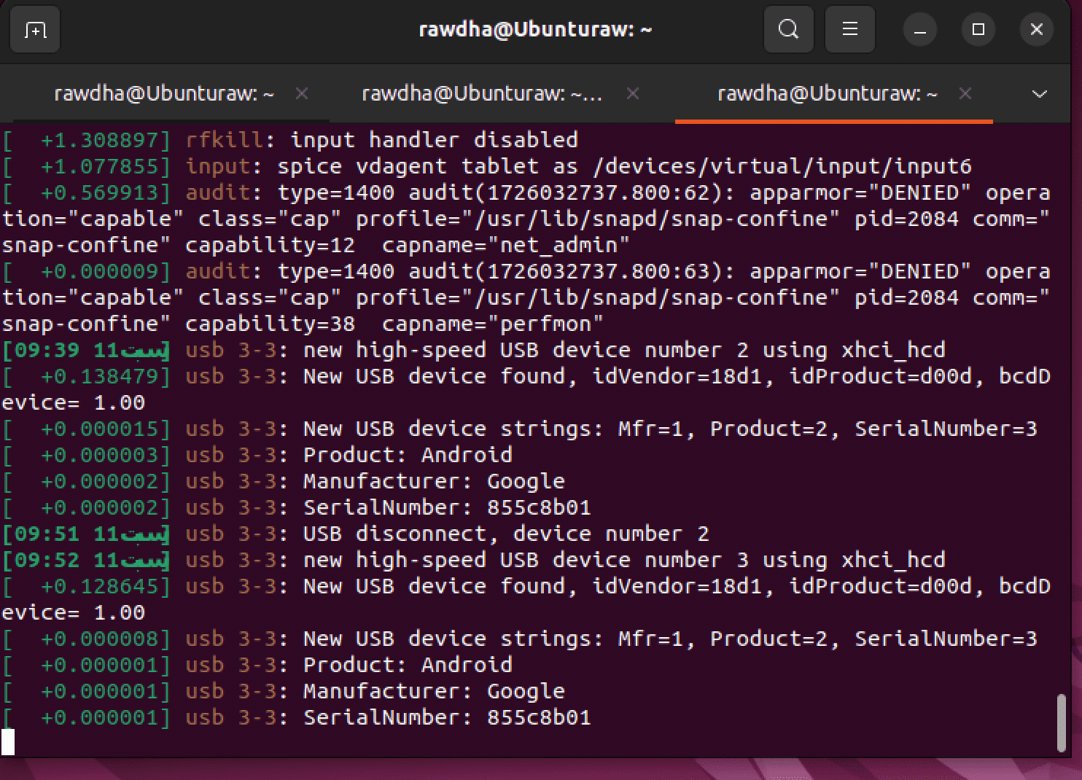Viewport: 1082px width, 780px height.
Task: Open a new terminal tab
Action: 35,29
